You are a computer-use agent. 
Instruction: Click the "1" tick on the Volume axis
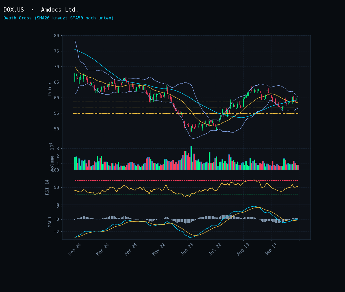58,164
